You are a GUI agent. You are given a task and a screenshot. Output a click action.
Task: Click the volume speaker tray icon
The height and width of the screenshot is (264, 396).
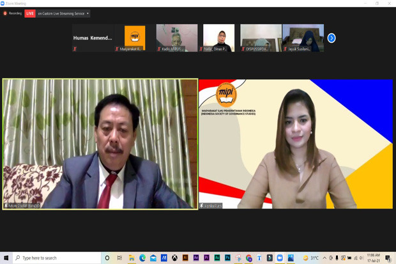coord(362,258)
